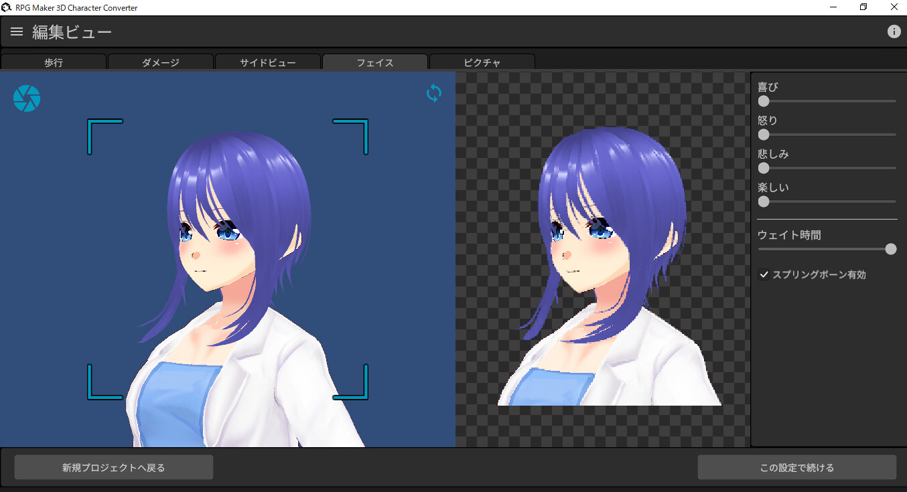Open the ダメージ tab
The width and height of the screenshot is (907, 492).
click(x=161, y=62)
